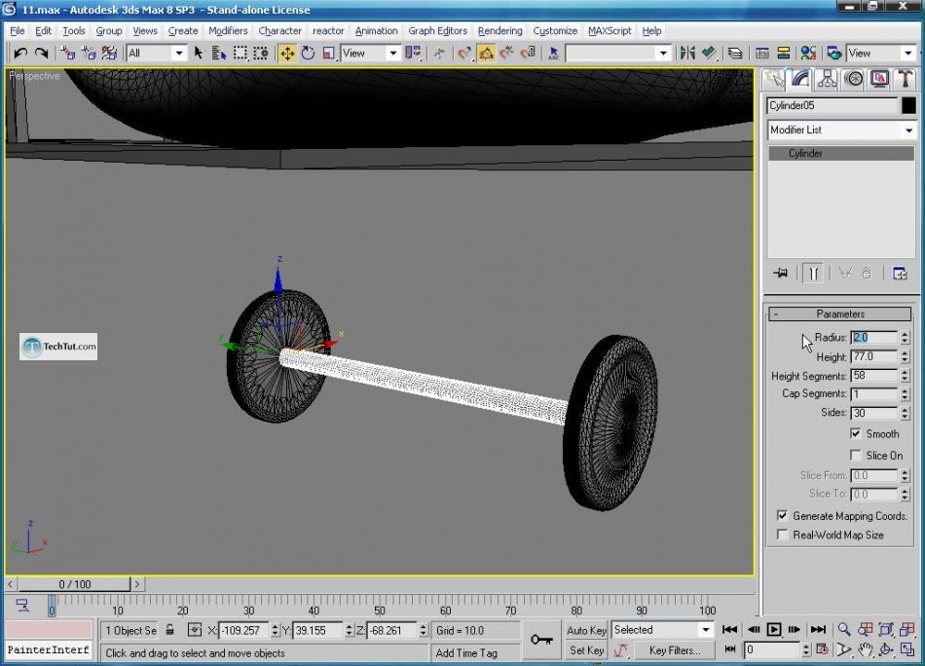Toggle Auto Key animation mode
The width and height of the screenshot is (925, 666).
pos(586,630)
